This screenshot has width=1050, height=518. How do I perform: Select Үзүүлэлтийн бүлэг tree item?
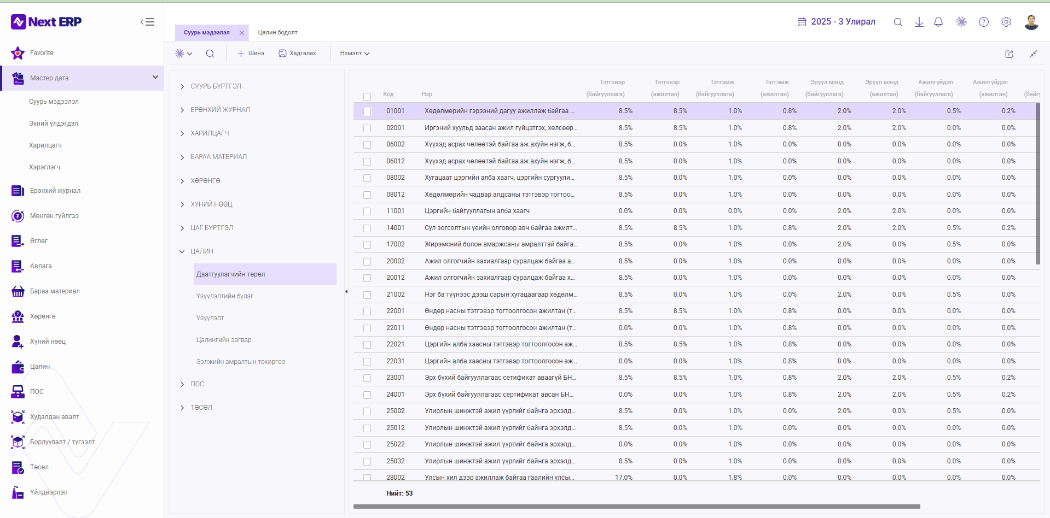coord(225,296)
